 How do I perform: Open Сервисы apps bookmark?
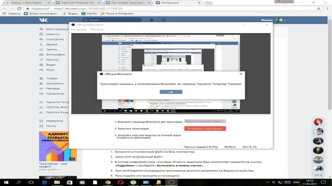pyautogui.click(x=12, y=14)
